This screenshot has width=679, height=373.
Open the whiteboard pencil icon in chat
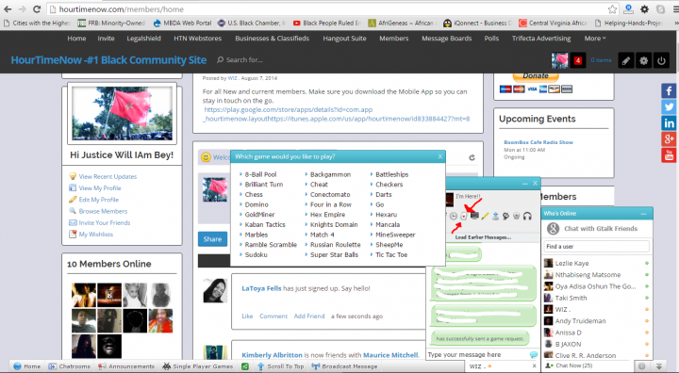[x=485, y=216]
